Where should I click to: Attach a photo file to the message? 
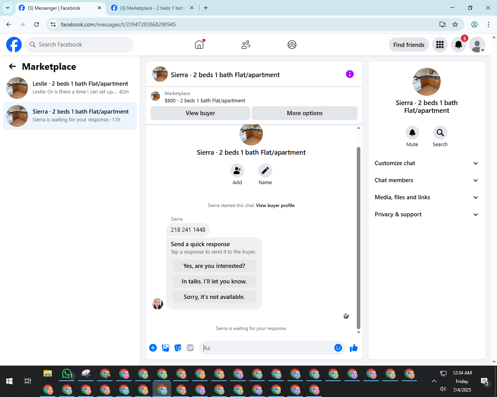166,348
